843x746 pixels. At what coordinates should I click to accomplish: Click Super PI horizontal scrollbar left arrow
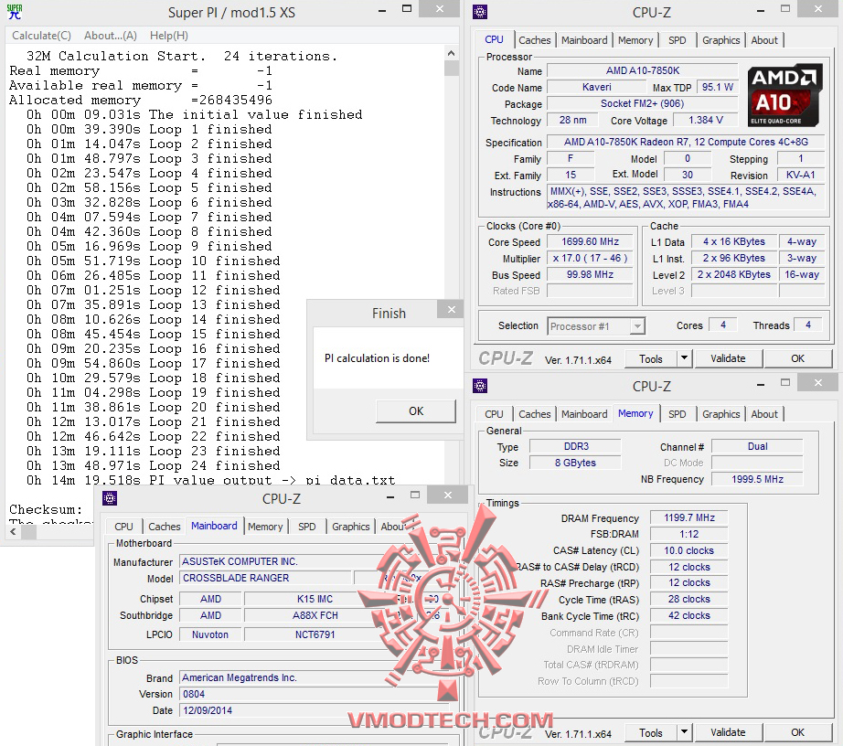click(14, 532)
